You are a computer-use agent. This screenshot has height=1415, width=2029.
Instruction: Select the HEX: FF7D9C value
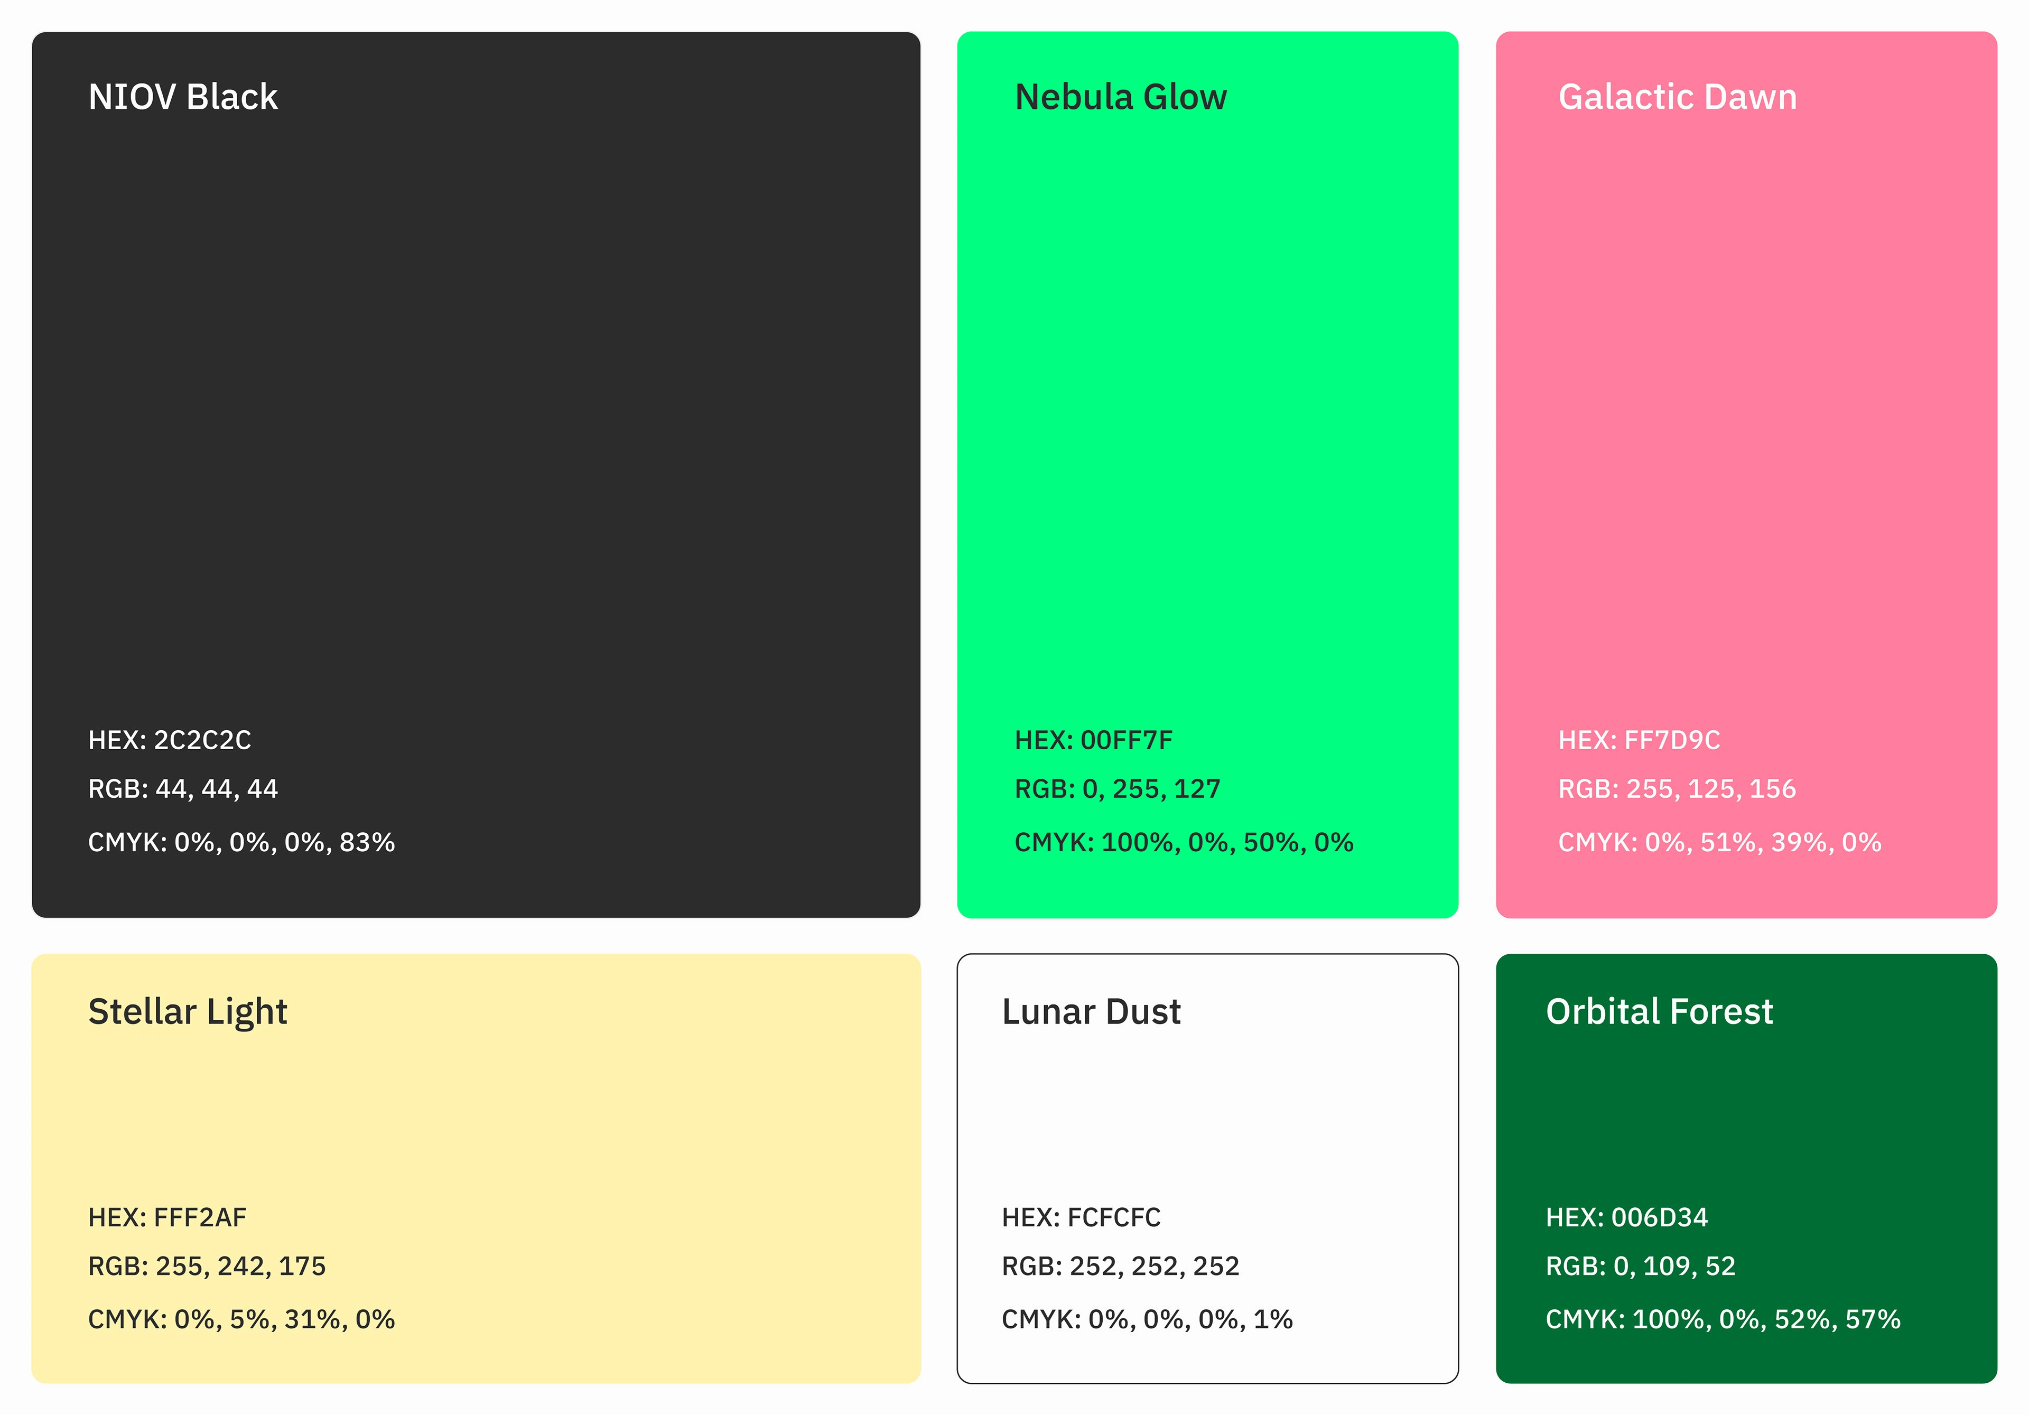(x=1639, y=740)
